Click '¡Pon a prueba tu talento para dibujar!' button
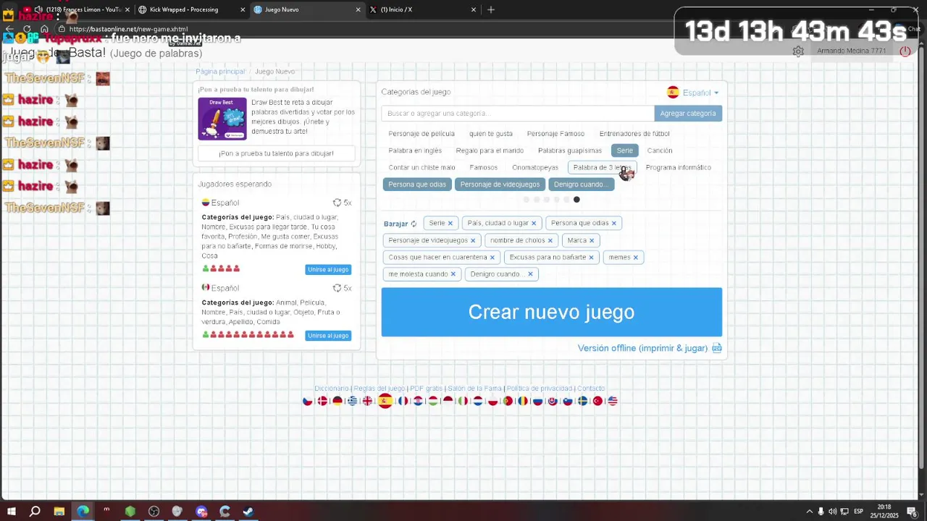This screenshot has width=927, height=521. point(277,153)
